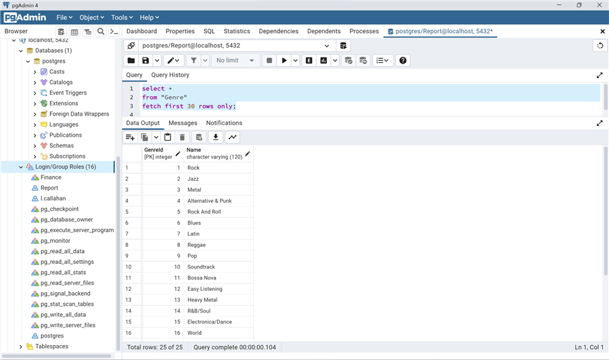Image resolution: width=609 pixels, height=360 pixels.
Task: Click the filter funnel icon
Action: coord(194,60)
